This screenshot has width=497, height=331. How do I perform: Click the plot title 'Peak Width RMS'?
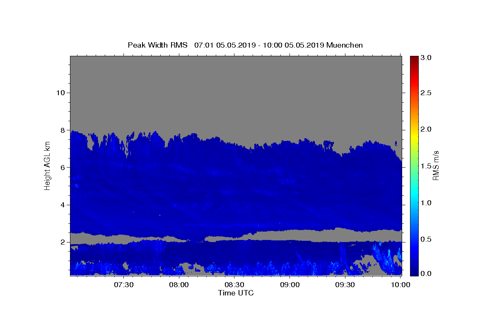pyautogui.click(x=157, y=45)
